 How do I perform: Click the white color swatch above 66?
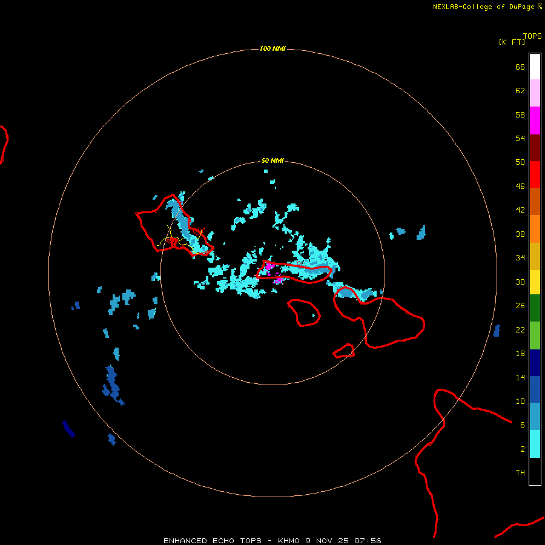click(535, 67)
